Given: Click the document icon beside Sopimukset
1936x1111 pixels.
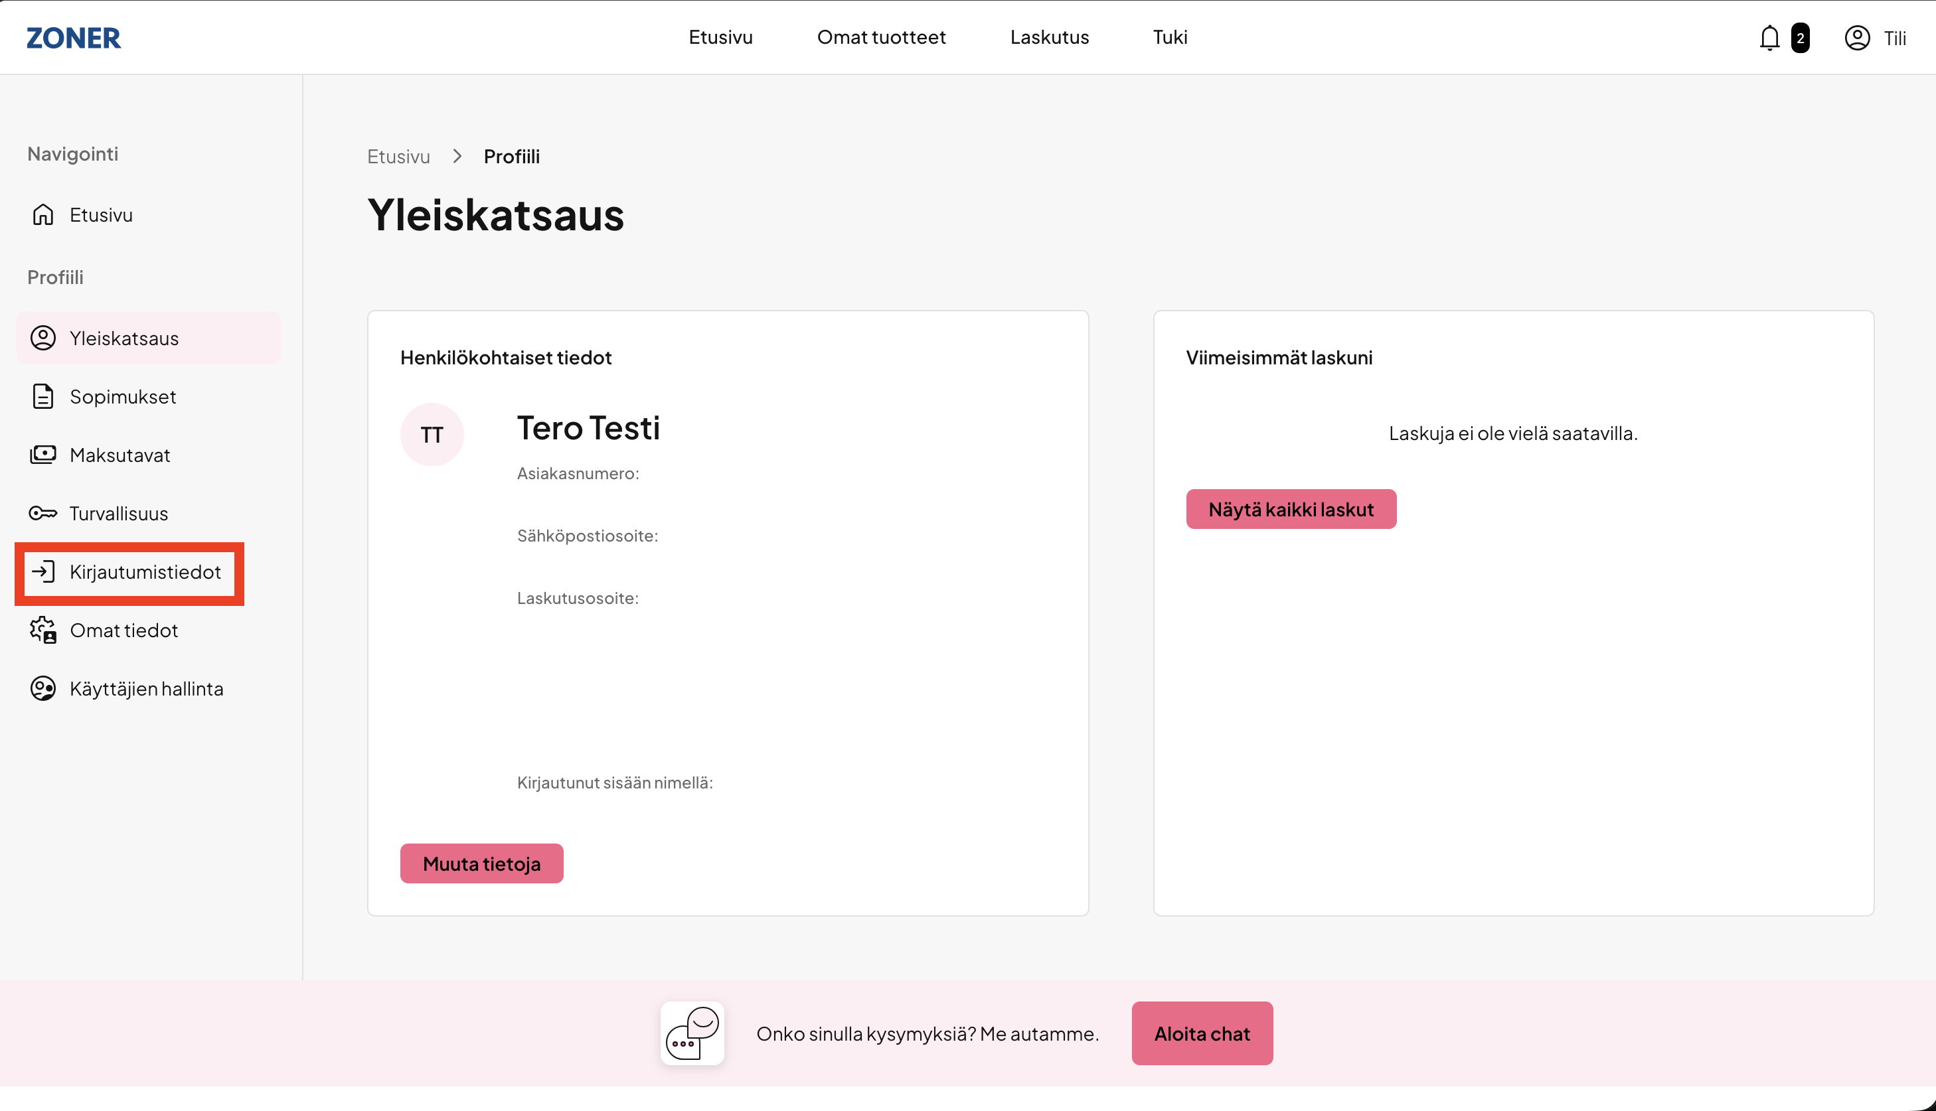Looking at the screenshot, I should (x=42, y=396).
